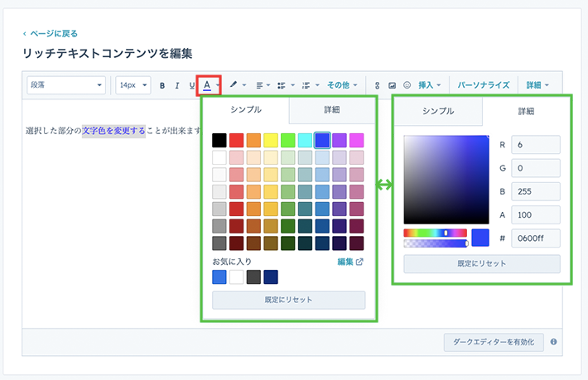The height and width of the screenshot is (380, 588).
Task: Select 詳細 tab in right picker panel
Action: coord(526,111)
